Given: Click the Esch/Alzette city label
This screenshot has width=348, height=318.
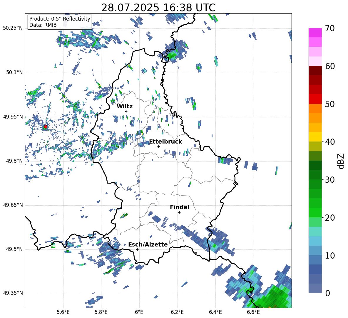Looking at the screenshot, I should tap(148, 245).
